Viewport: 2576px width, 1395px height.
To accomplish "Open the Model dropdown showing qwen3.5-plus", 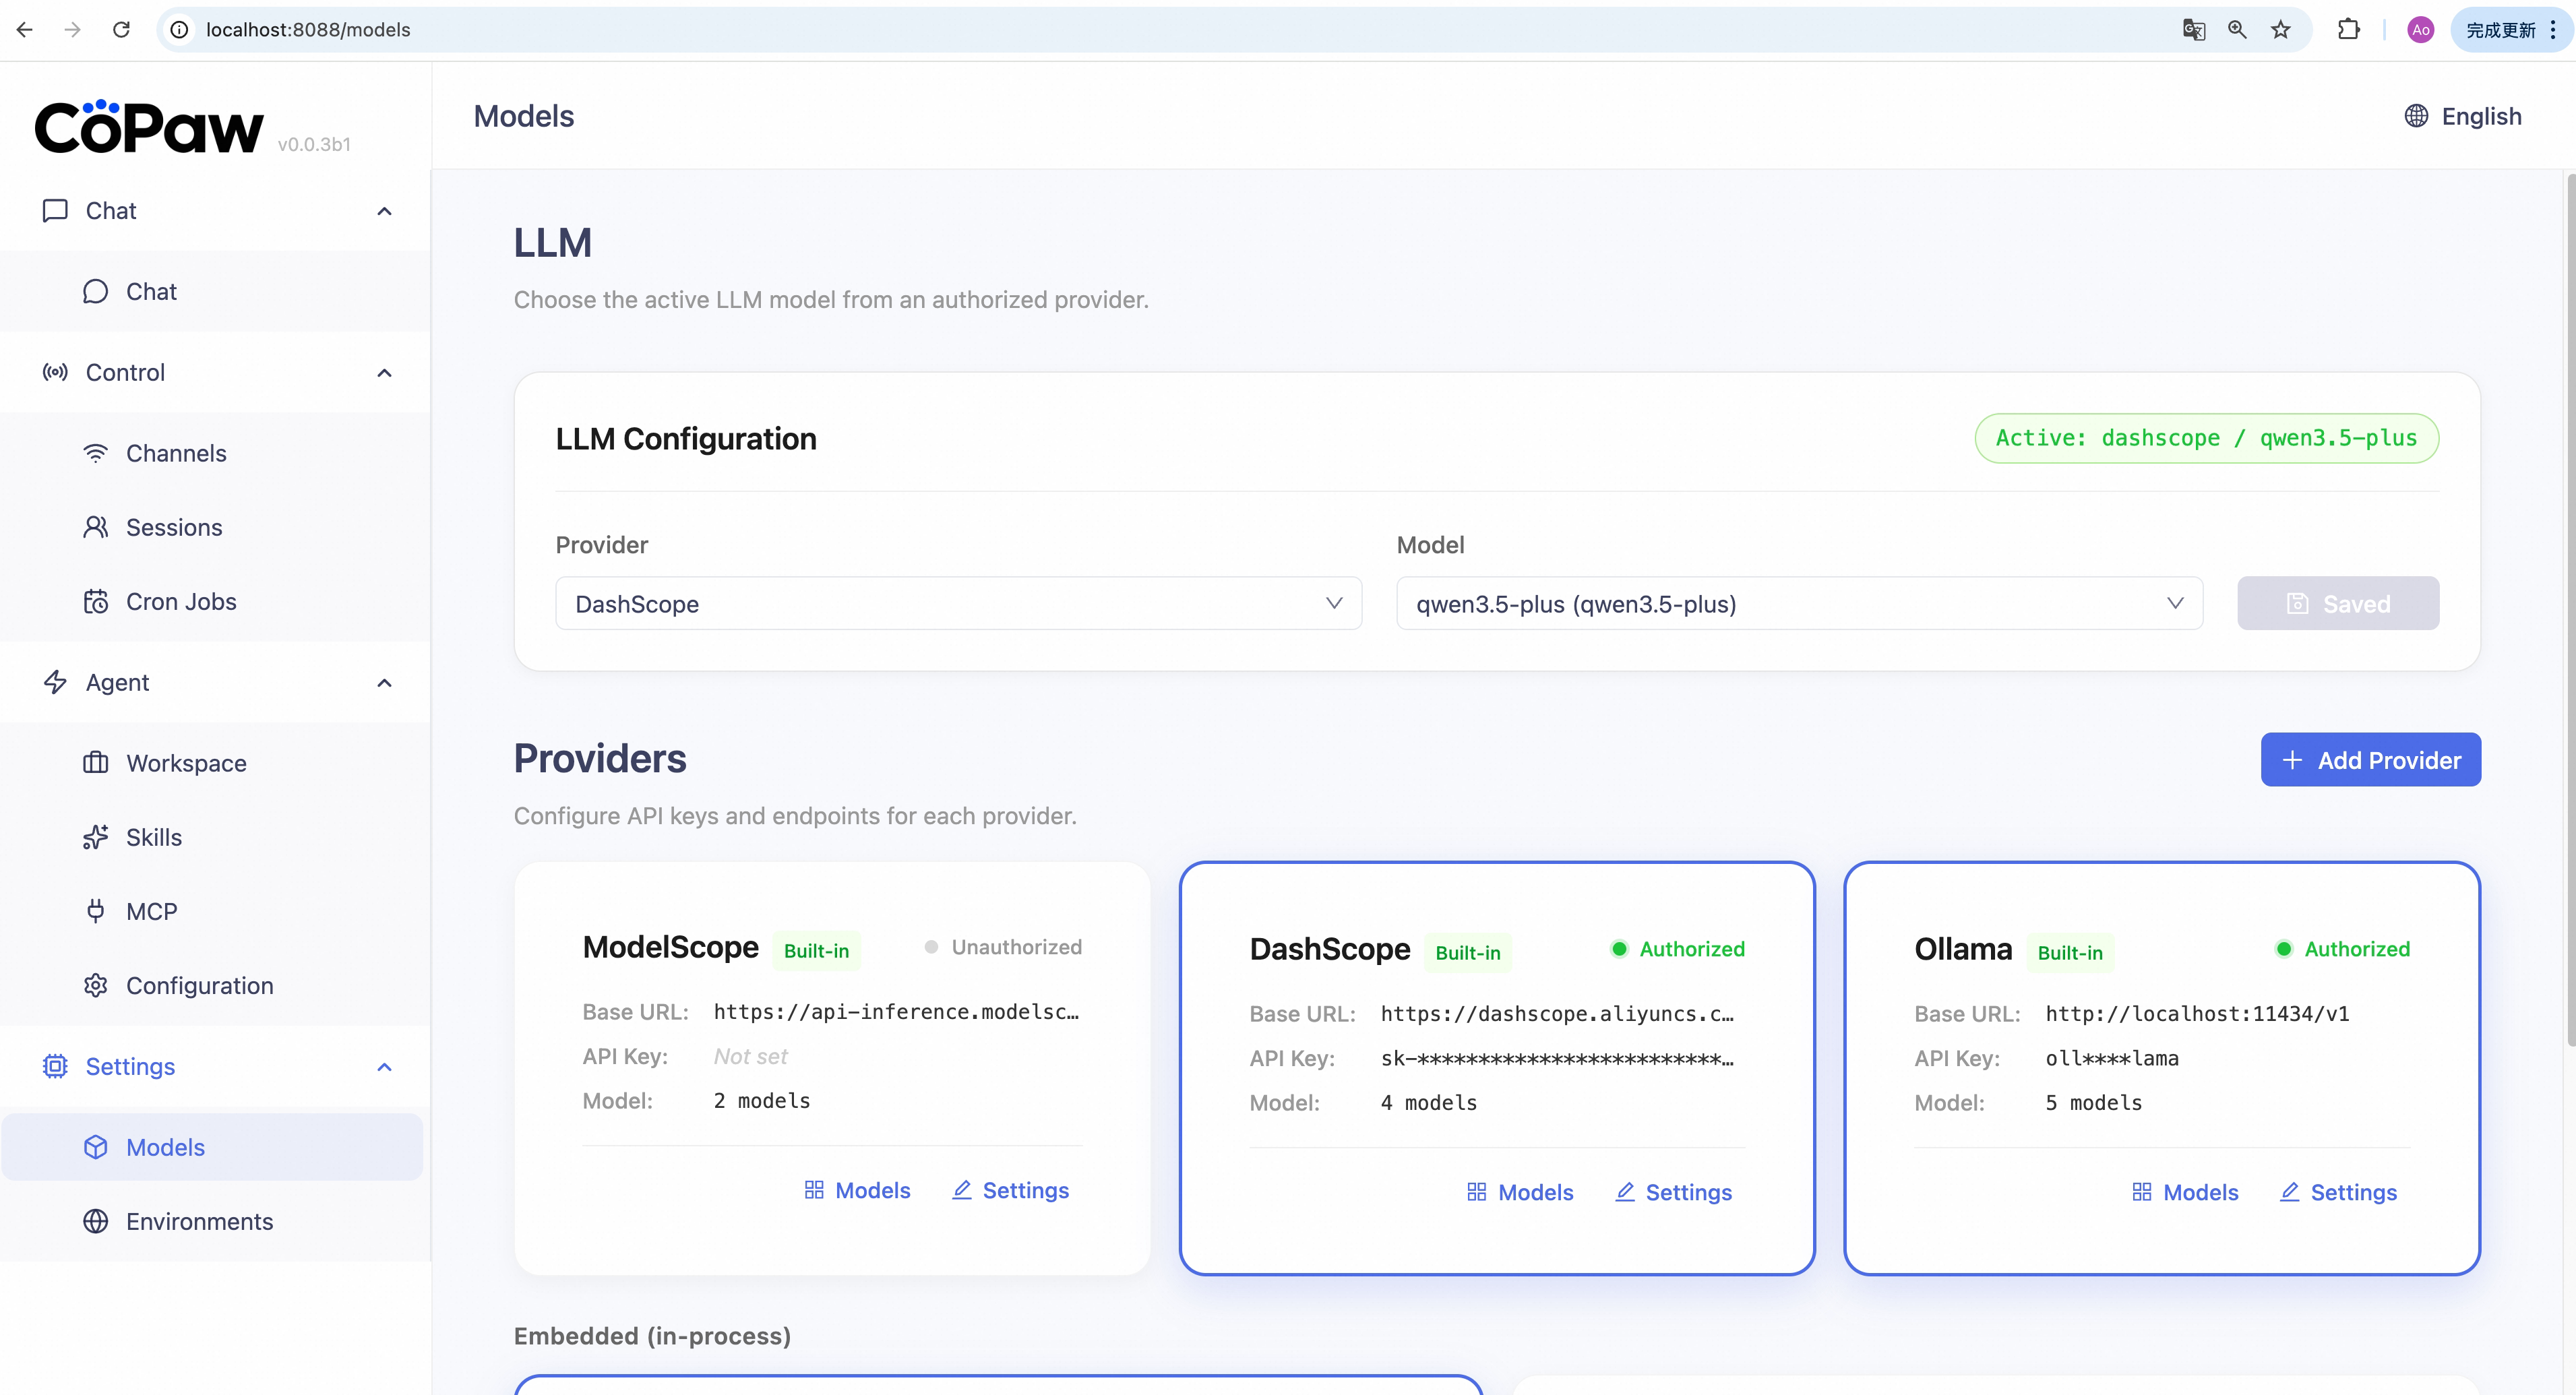I will coord(1798,603).
